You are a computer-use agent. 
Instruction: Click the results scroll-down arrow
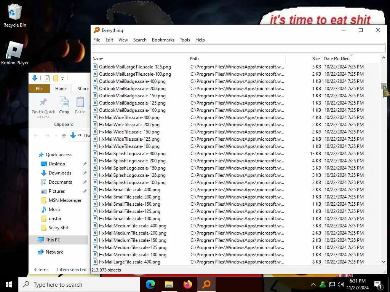click(384, 262)
